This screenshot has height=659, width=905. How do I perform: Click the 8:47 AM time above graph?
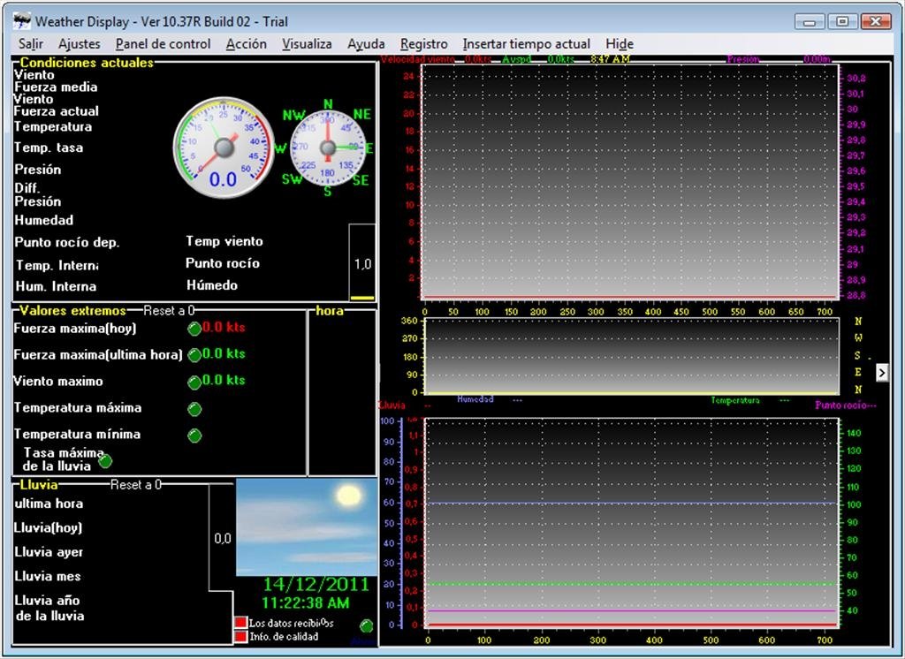click(x=610, y=59)
